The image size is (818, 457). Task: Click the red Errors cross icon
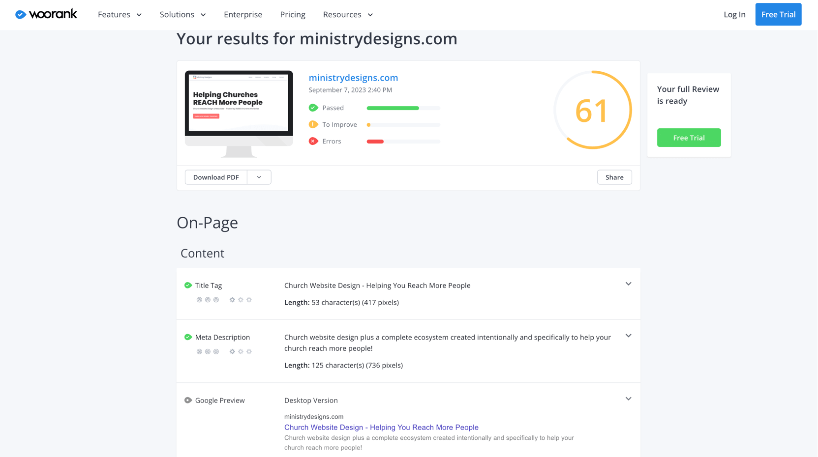[313, 141]
